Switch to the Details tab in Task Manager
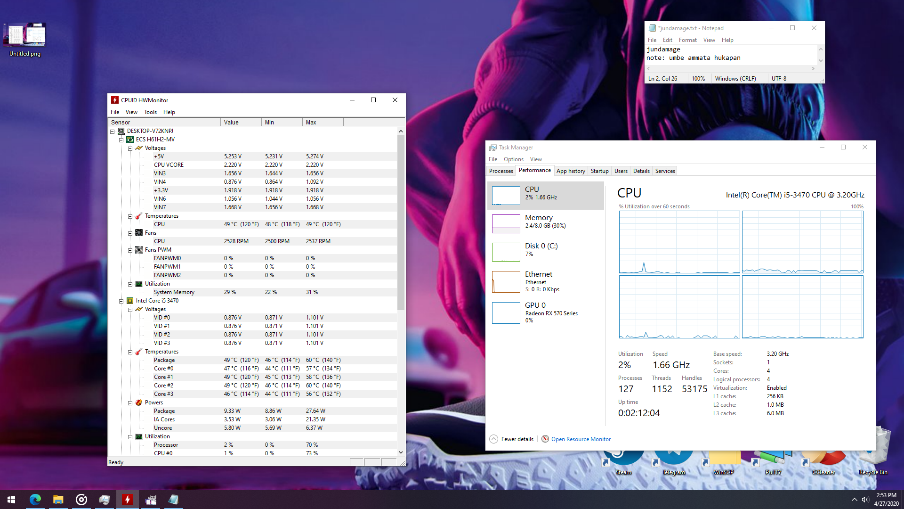Screen dimensions: 904x509 (x=641, y=171)
